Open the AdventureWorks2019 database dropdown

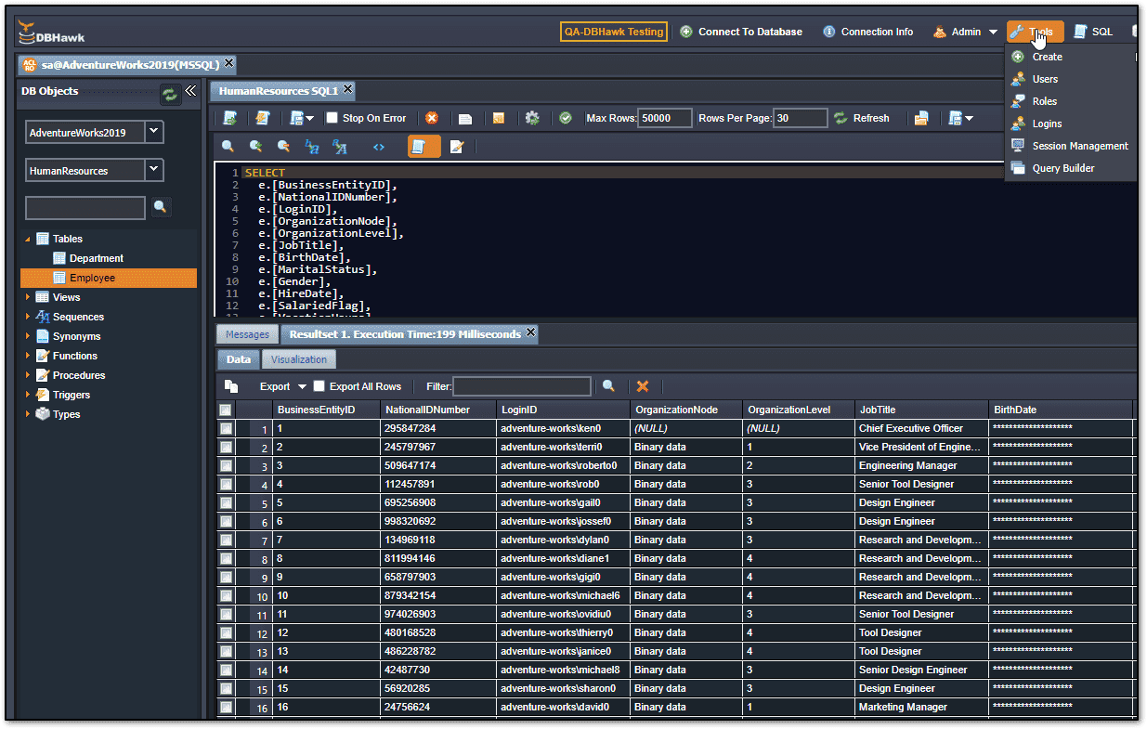(154, 132)
